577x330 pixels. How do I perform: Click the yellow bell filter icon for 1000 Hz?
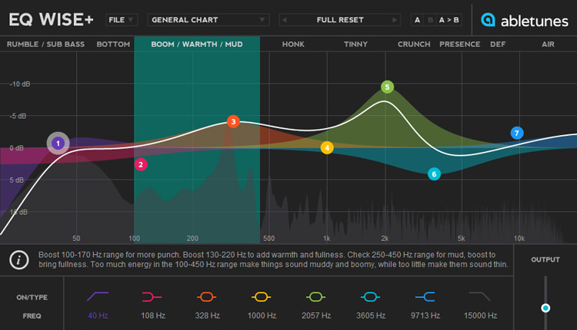pos(261,296)
